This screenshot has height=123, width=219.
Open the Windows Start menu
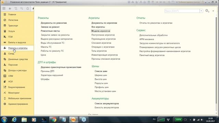4,120
